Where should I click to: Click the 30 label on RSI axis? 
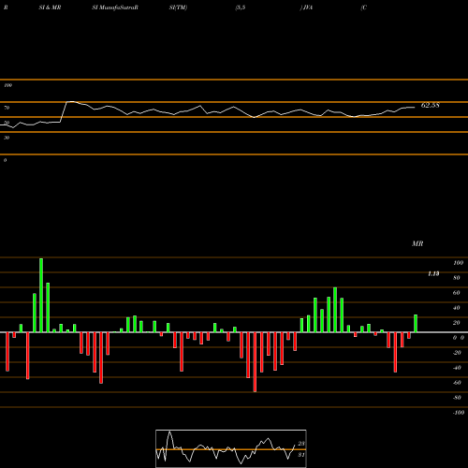(x=7, y=138)
